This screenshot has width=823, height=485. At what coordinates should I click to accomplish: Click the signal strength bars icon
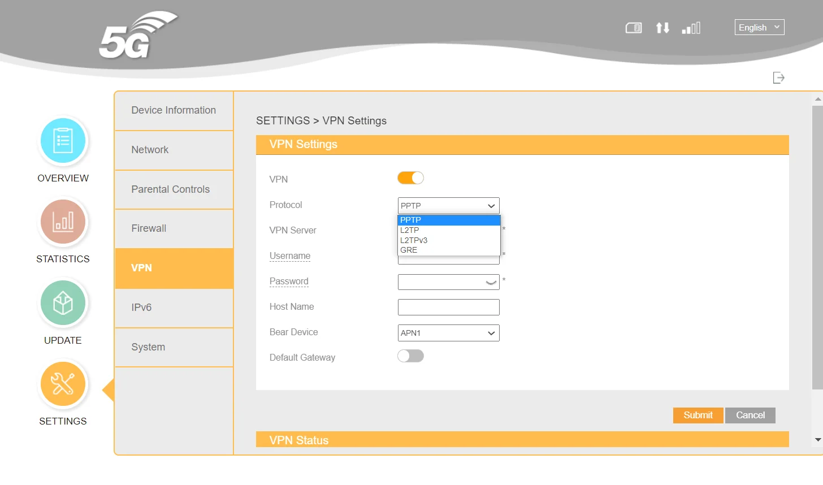[x=691, y=28]
